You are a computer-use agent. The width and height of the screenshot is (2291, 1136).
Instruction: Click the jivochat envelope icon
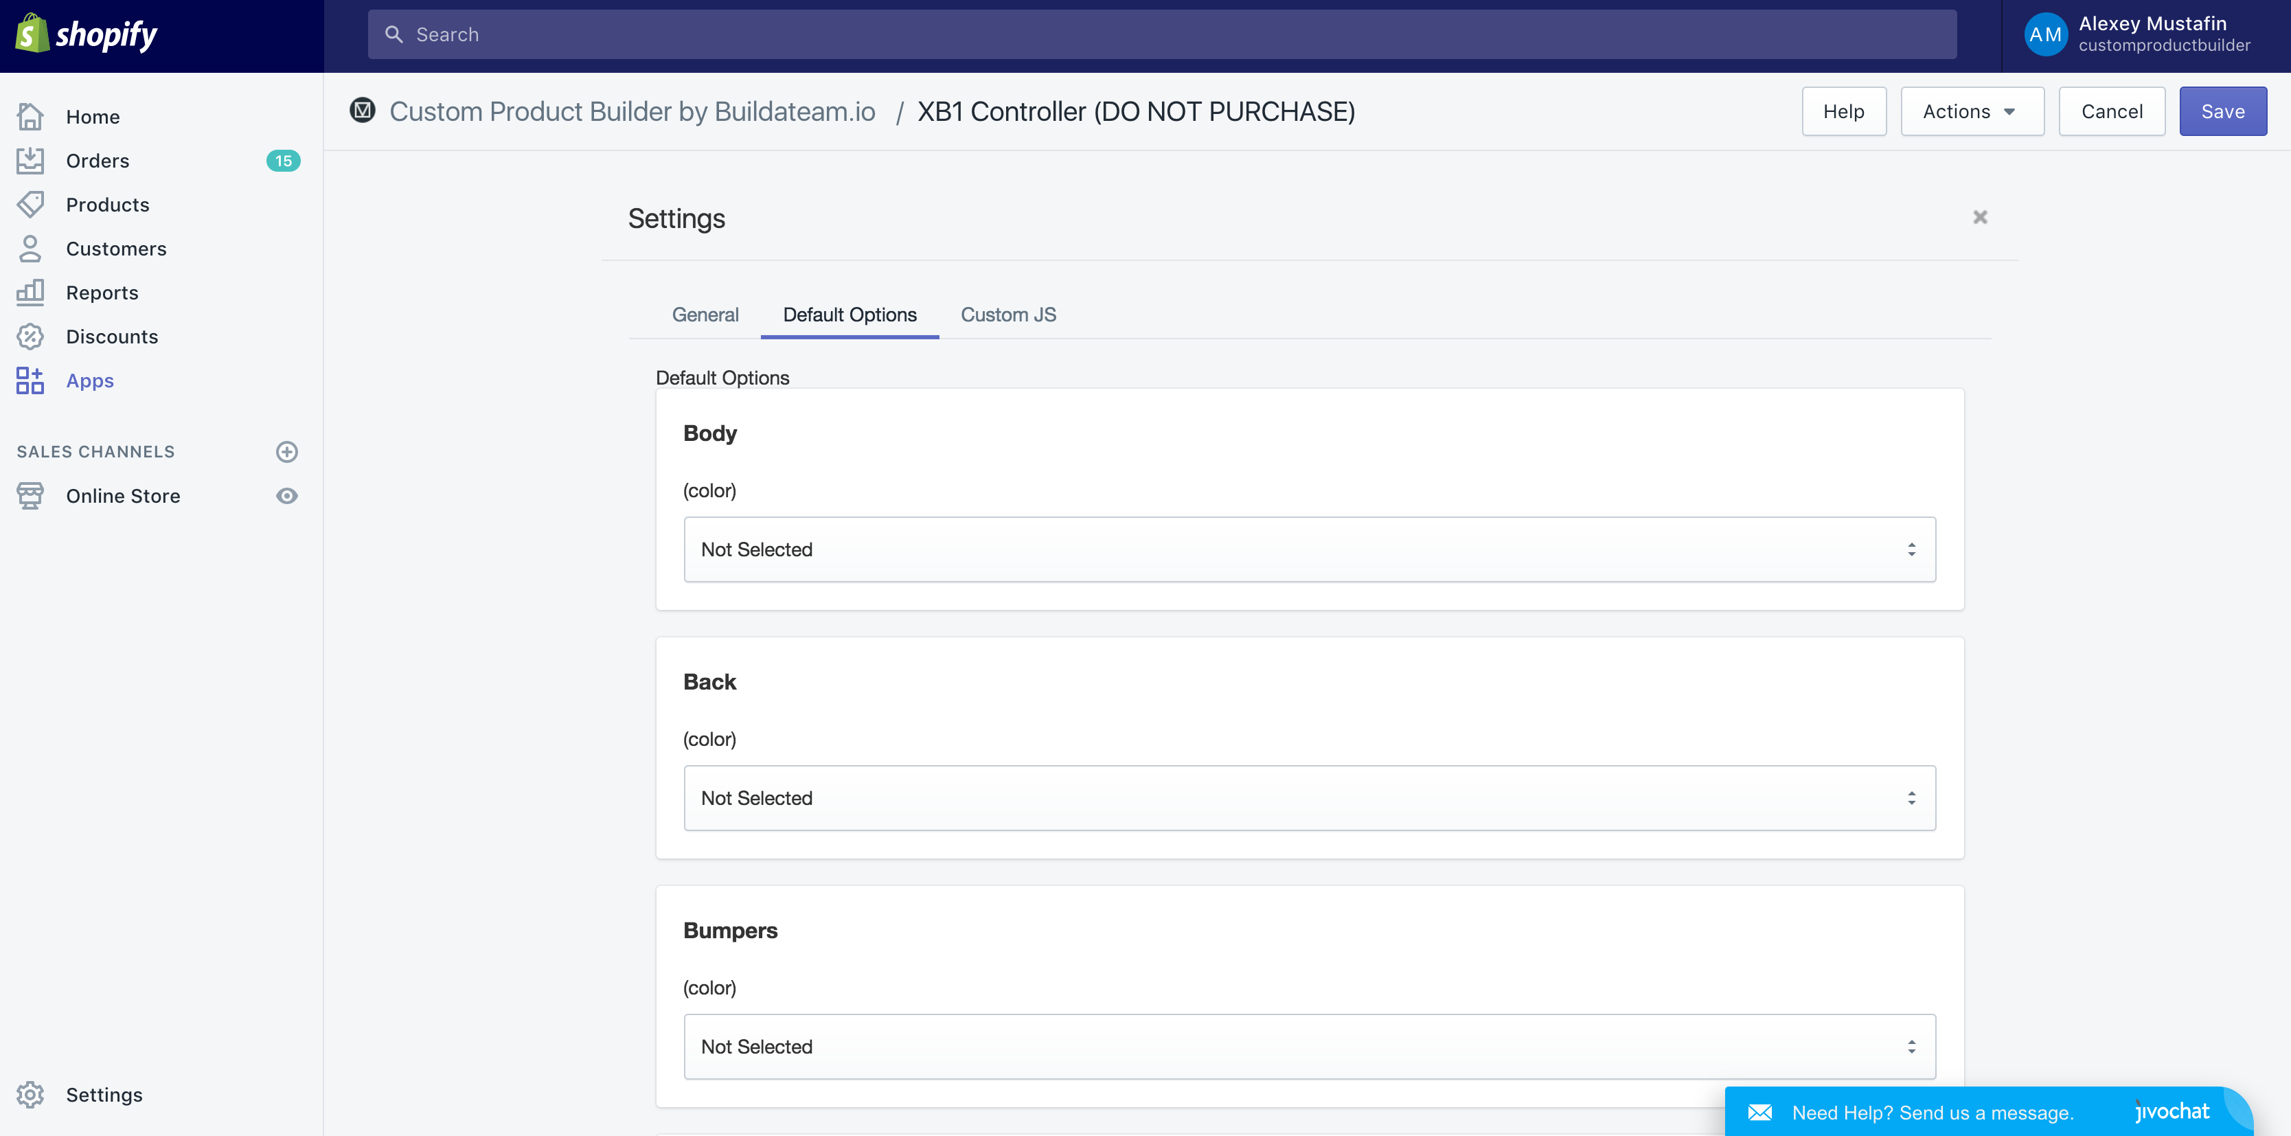click(x=1760, y=1112)
